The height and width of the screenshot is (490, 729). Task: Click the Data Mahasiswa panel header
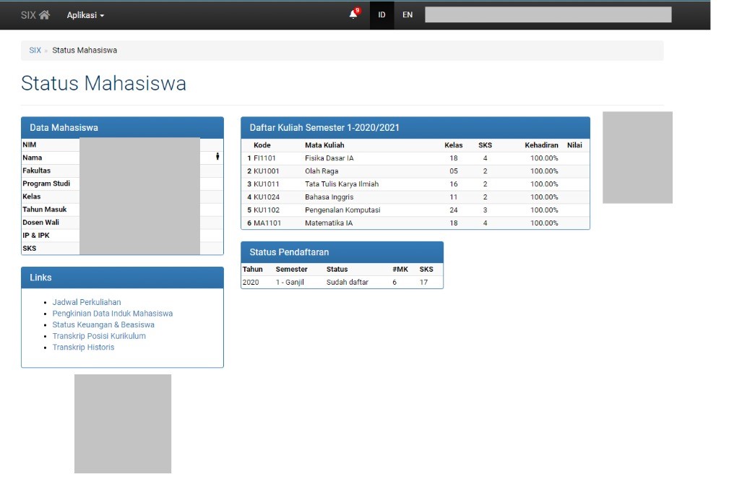pyautogui.click(x=122, y=128)
